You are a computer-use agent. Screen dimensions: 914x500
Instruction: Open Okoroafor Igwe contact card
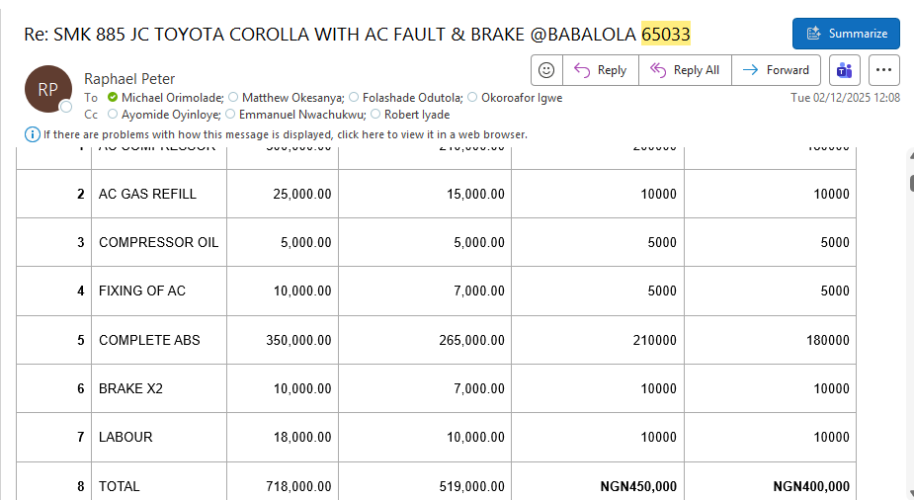click(x=522, y=97)
